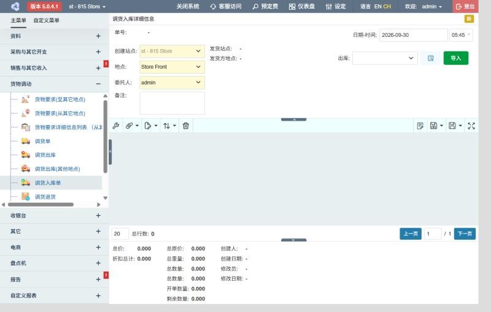
Task: Collapse summary panel via bottom handle
Action: (x=294, y=240)
